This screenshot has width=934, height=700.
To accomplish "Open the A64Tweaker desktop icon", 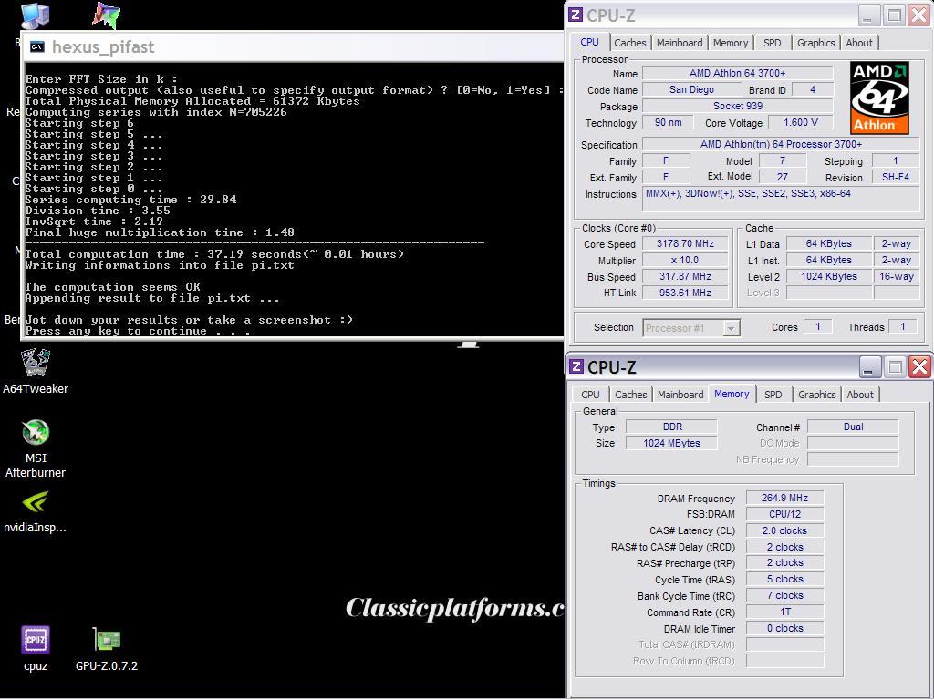I will click(36, 372).
